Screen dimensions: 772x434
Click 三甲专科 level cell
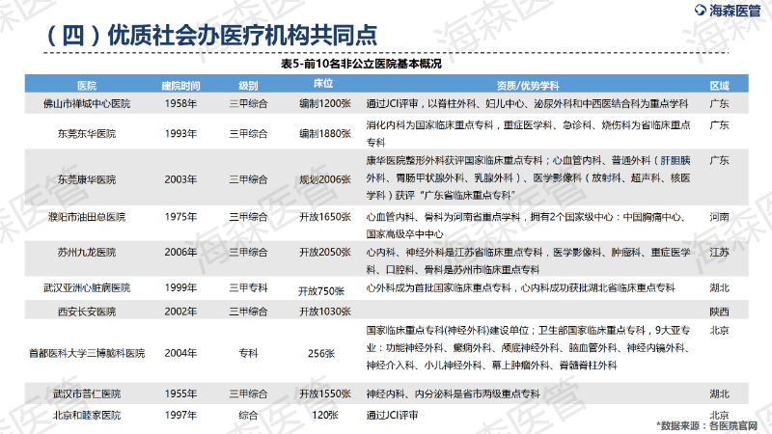tap(248, 287)
